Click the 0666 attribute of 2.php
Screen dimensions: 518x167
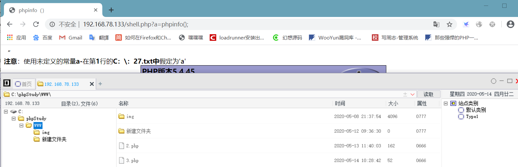tap(421, 146)
